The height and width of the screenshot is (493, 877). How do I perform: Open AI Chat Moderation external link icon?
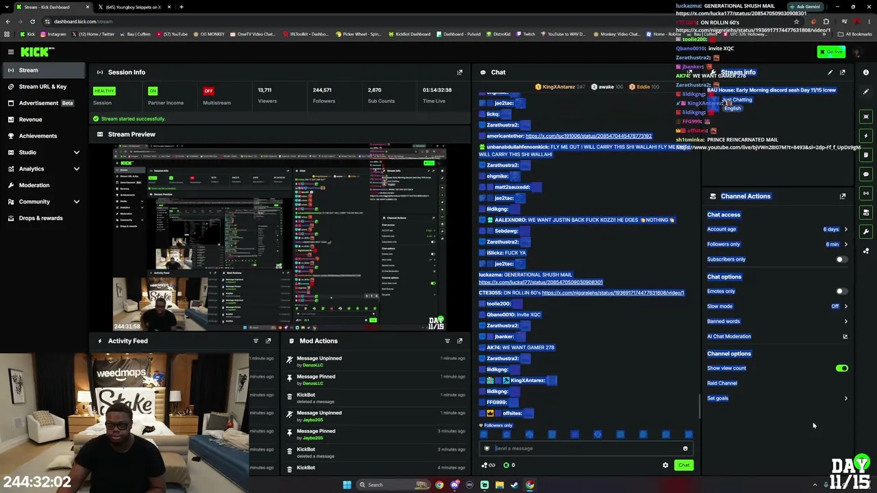click(x=845, y=336)
